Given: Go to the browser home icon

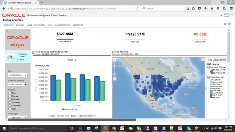Looking at the screenshot, I should click(x=211, y=8).
